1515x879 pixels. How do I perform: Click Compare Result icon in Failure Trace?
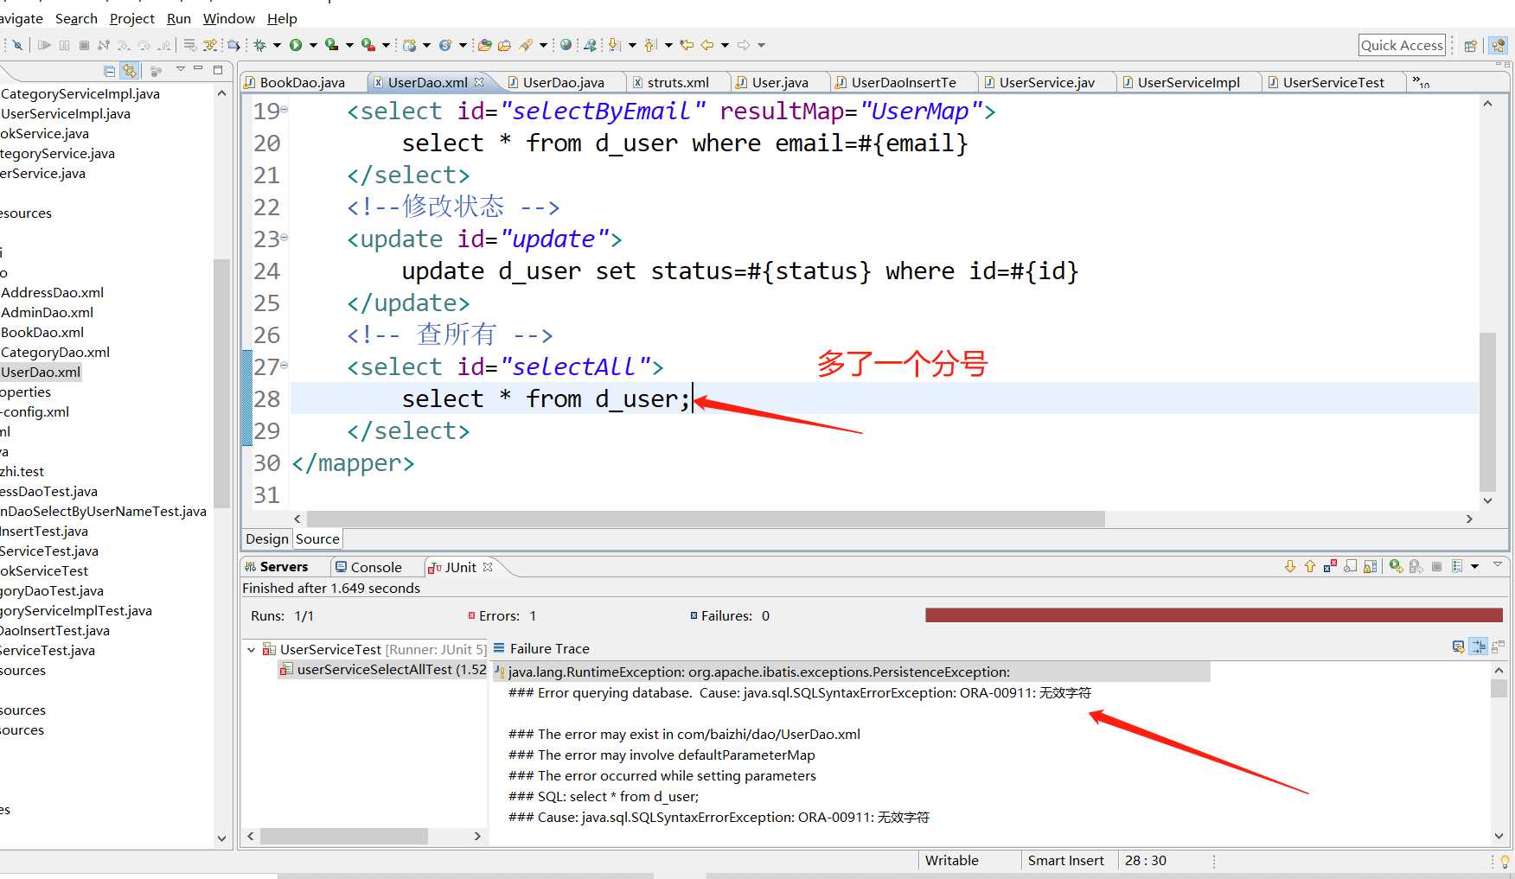point(1499,647)
